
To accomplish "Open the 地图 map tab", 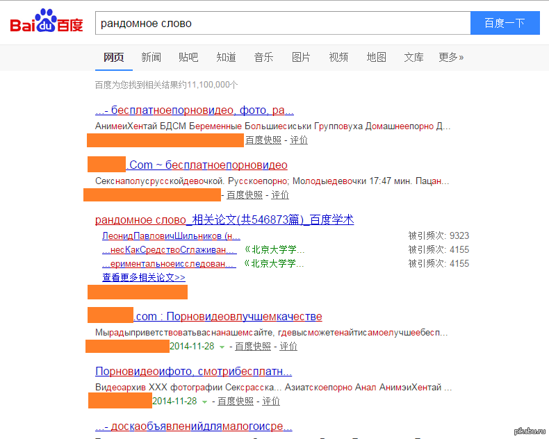I will [376, 58].
